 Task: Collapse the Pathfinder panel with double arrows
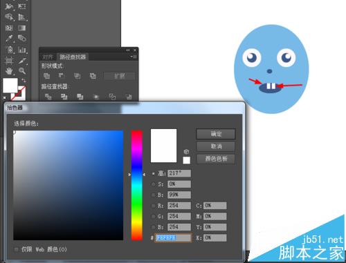click(128, 50)
